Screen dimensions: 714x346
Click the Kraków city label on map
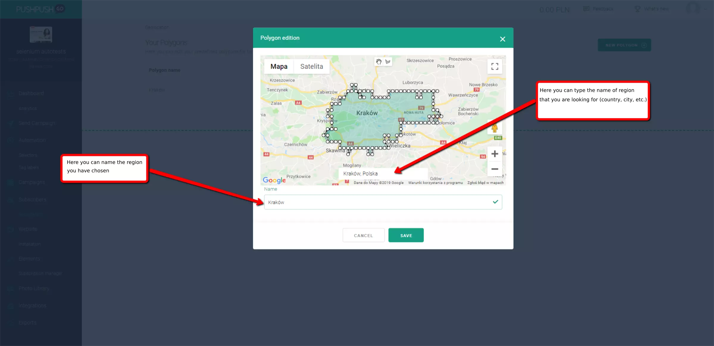[x=367, y=113]
